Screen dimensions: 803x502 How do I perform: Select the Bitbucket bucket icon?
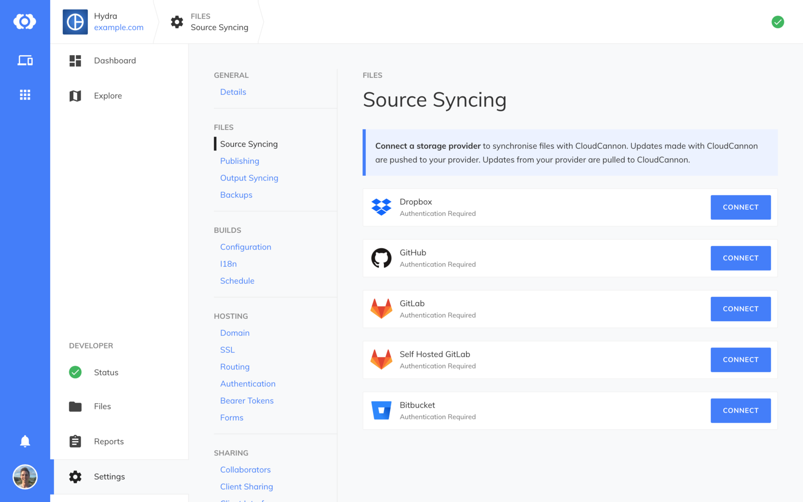381,410
